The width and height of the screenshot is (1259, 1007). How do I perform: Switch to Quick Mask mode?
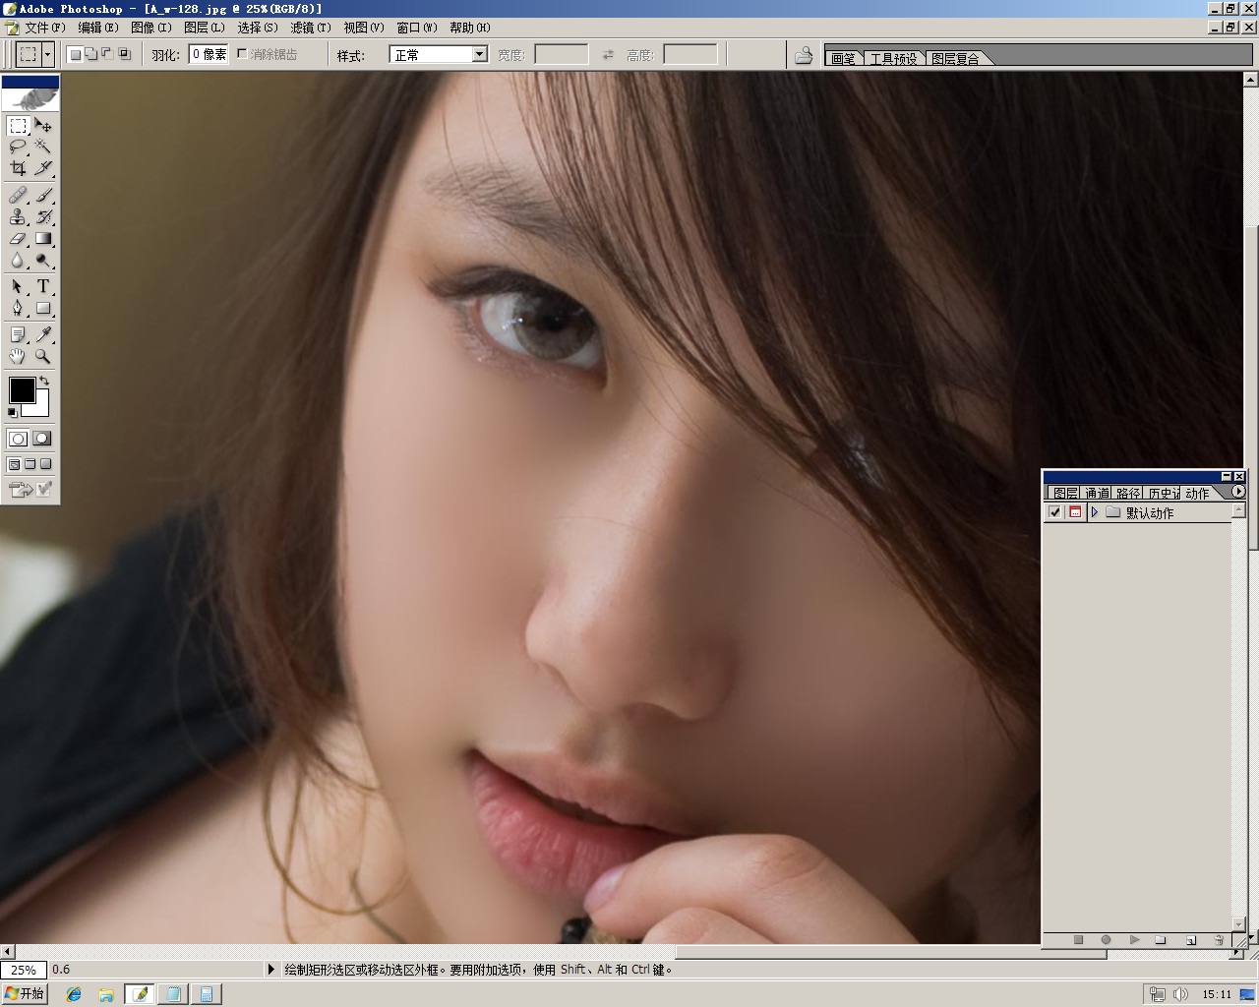pos(42,439)
